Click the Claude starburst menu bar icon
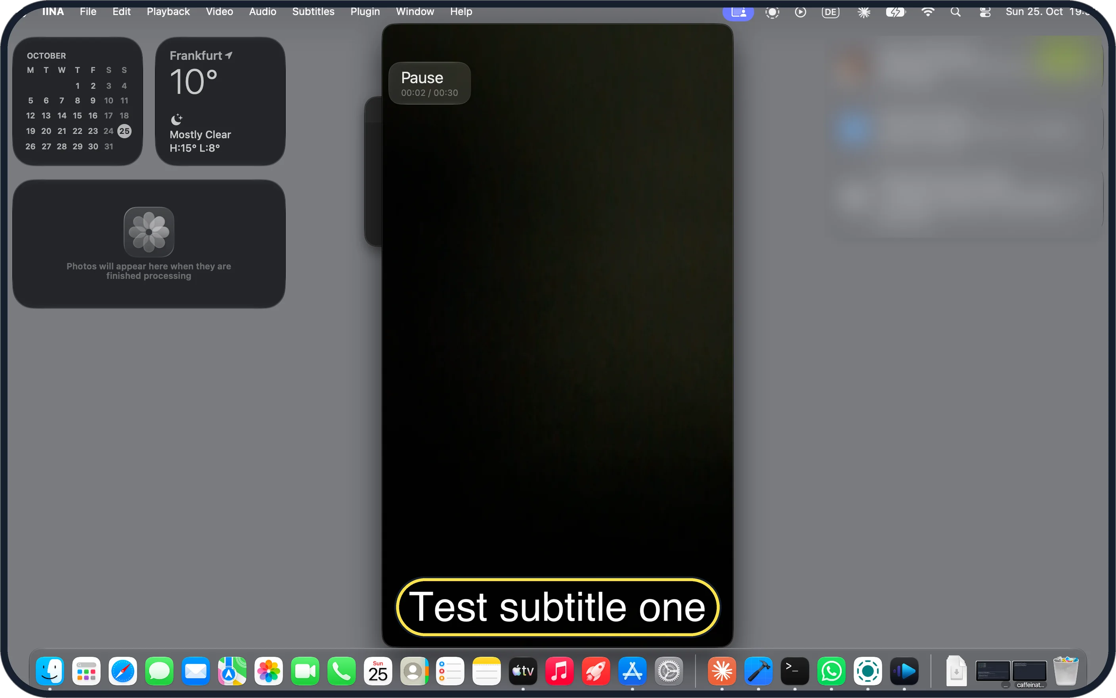Viewport: 1116px width, 698px height. 864,12
